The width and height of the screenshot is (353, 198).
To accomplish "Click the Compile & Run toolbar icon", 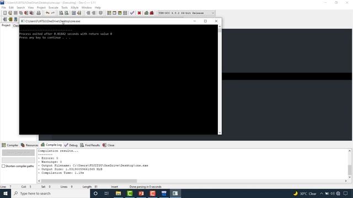I will tap(120, 13).
